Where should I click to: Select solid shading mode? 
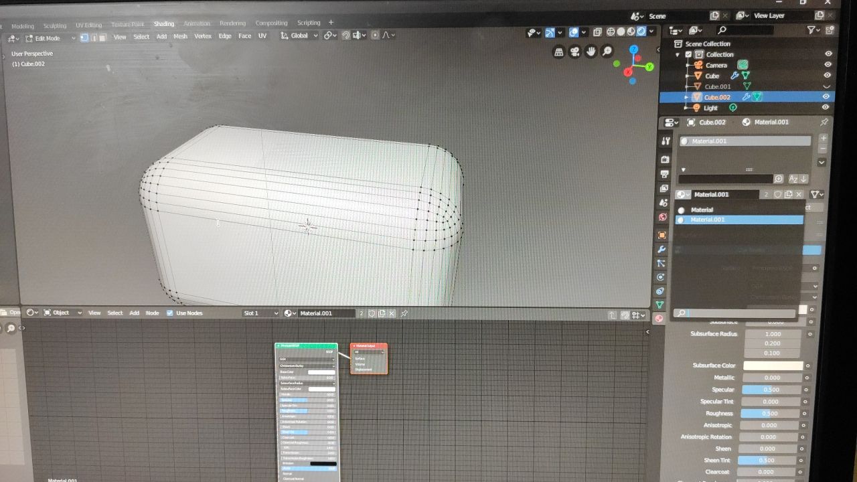[621, 31]
